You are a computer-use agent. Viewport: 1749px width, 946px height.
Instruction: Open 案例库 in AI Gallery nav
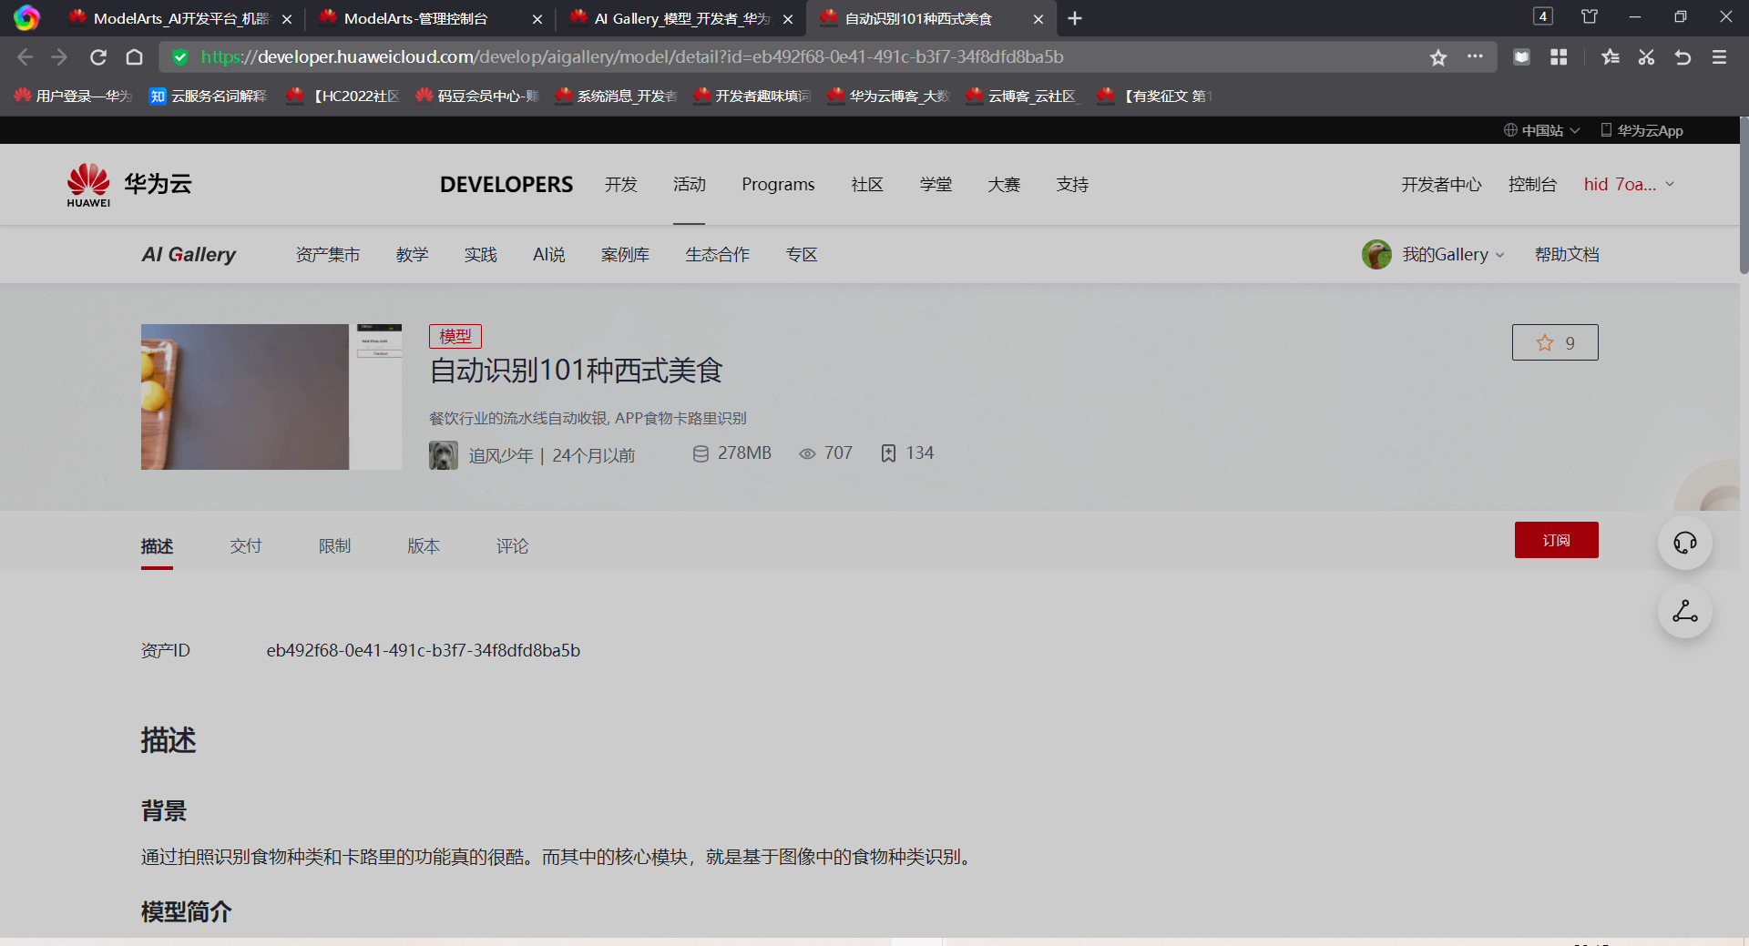click(x=625, y=255)
